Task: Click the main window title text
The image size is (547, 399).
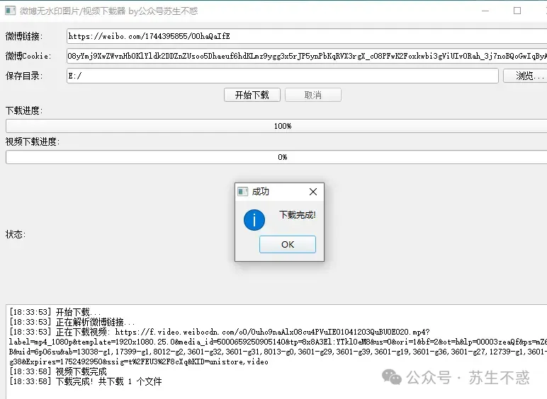Action: coord(109,11)
